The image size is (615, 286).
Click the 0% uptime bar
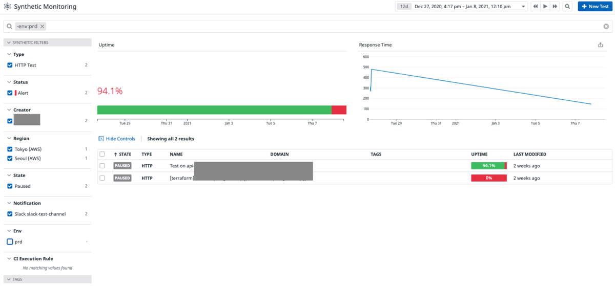[489, 178]
